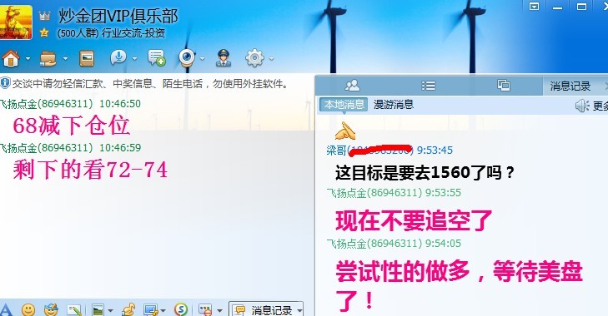Click the message 68减下仓位

click(72, 126)
